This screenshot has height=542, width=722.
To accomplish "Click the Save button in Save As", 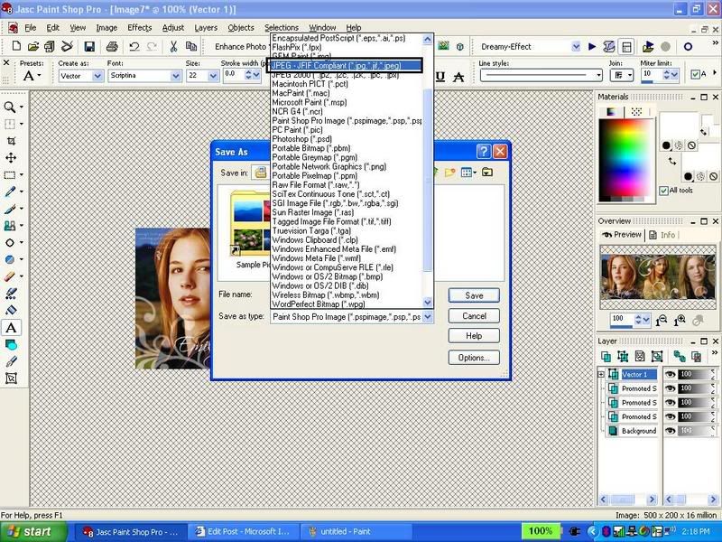I will (474, 295).
